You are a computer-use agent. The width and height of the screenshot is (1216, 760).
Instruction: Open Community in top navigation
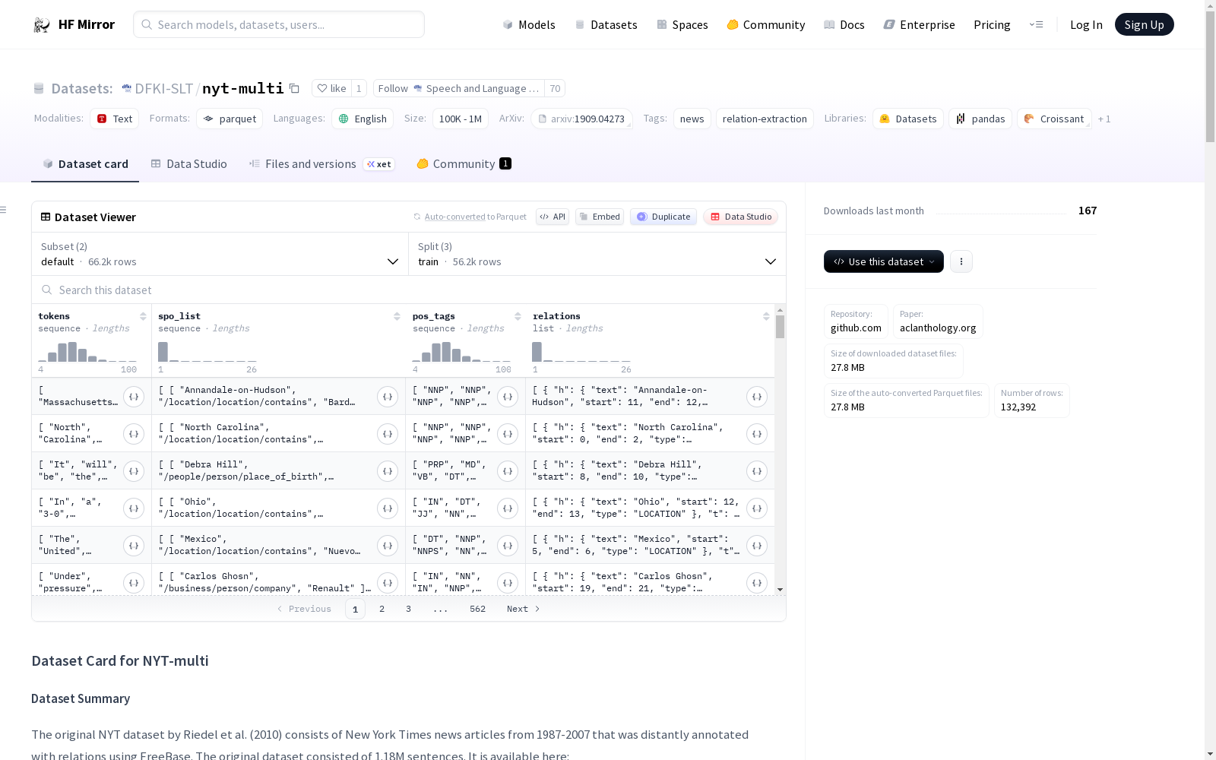pos(766,24)
